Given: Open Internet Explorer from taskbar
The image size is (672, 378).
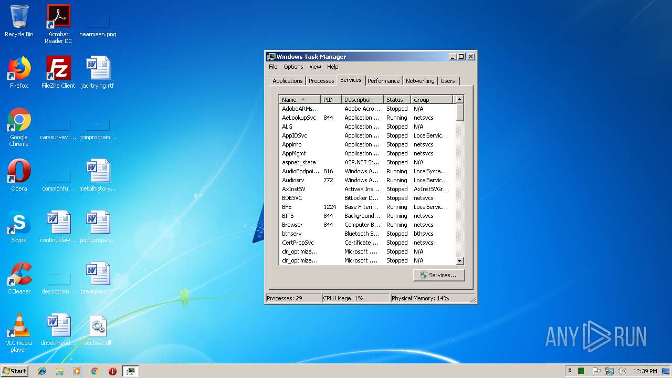Looking at the screenshot, I should click(x=42, y=371).
